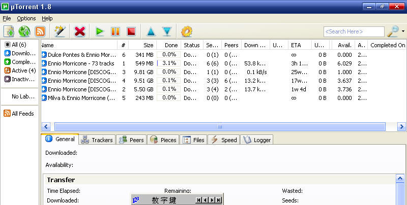Switch to the Speed tab
407x205 pixels.
[x=223, y=140]
